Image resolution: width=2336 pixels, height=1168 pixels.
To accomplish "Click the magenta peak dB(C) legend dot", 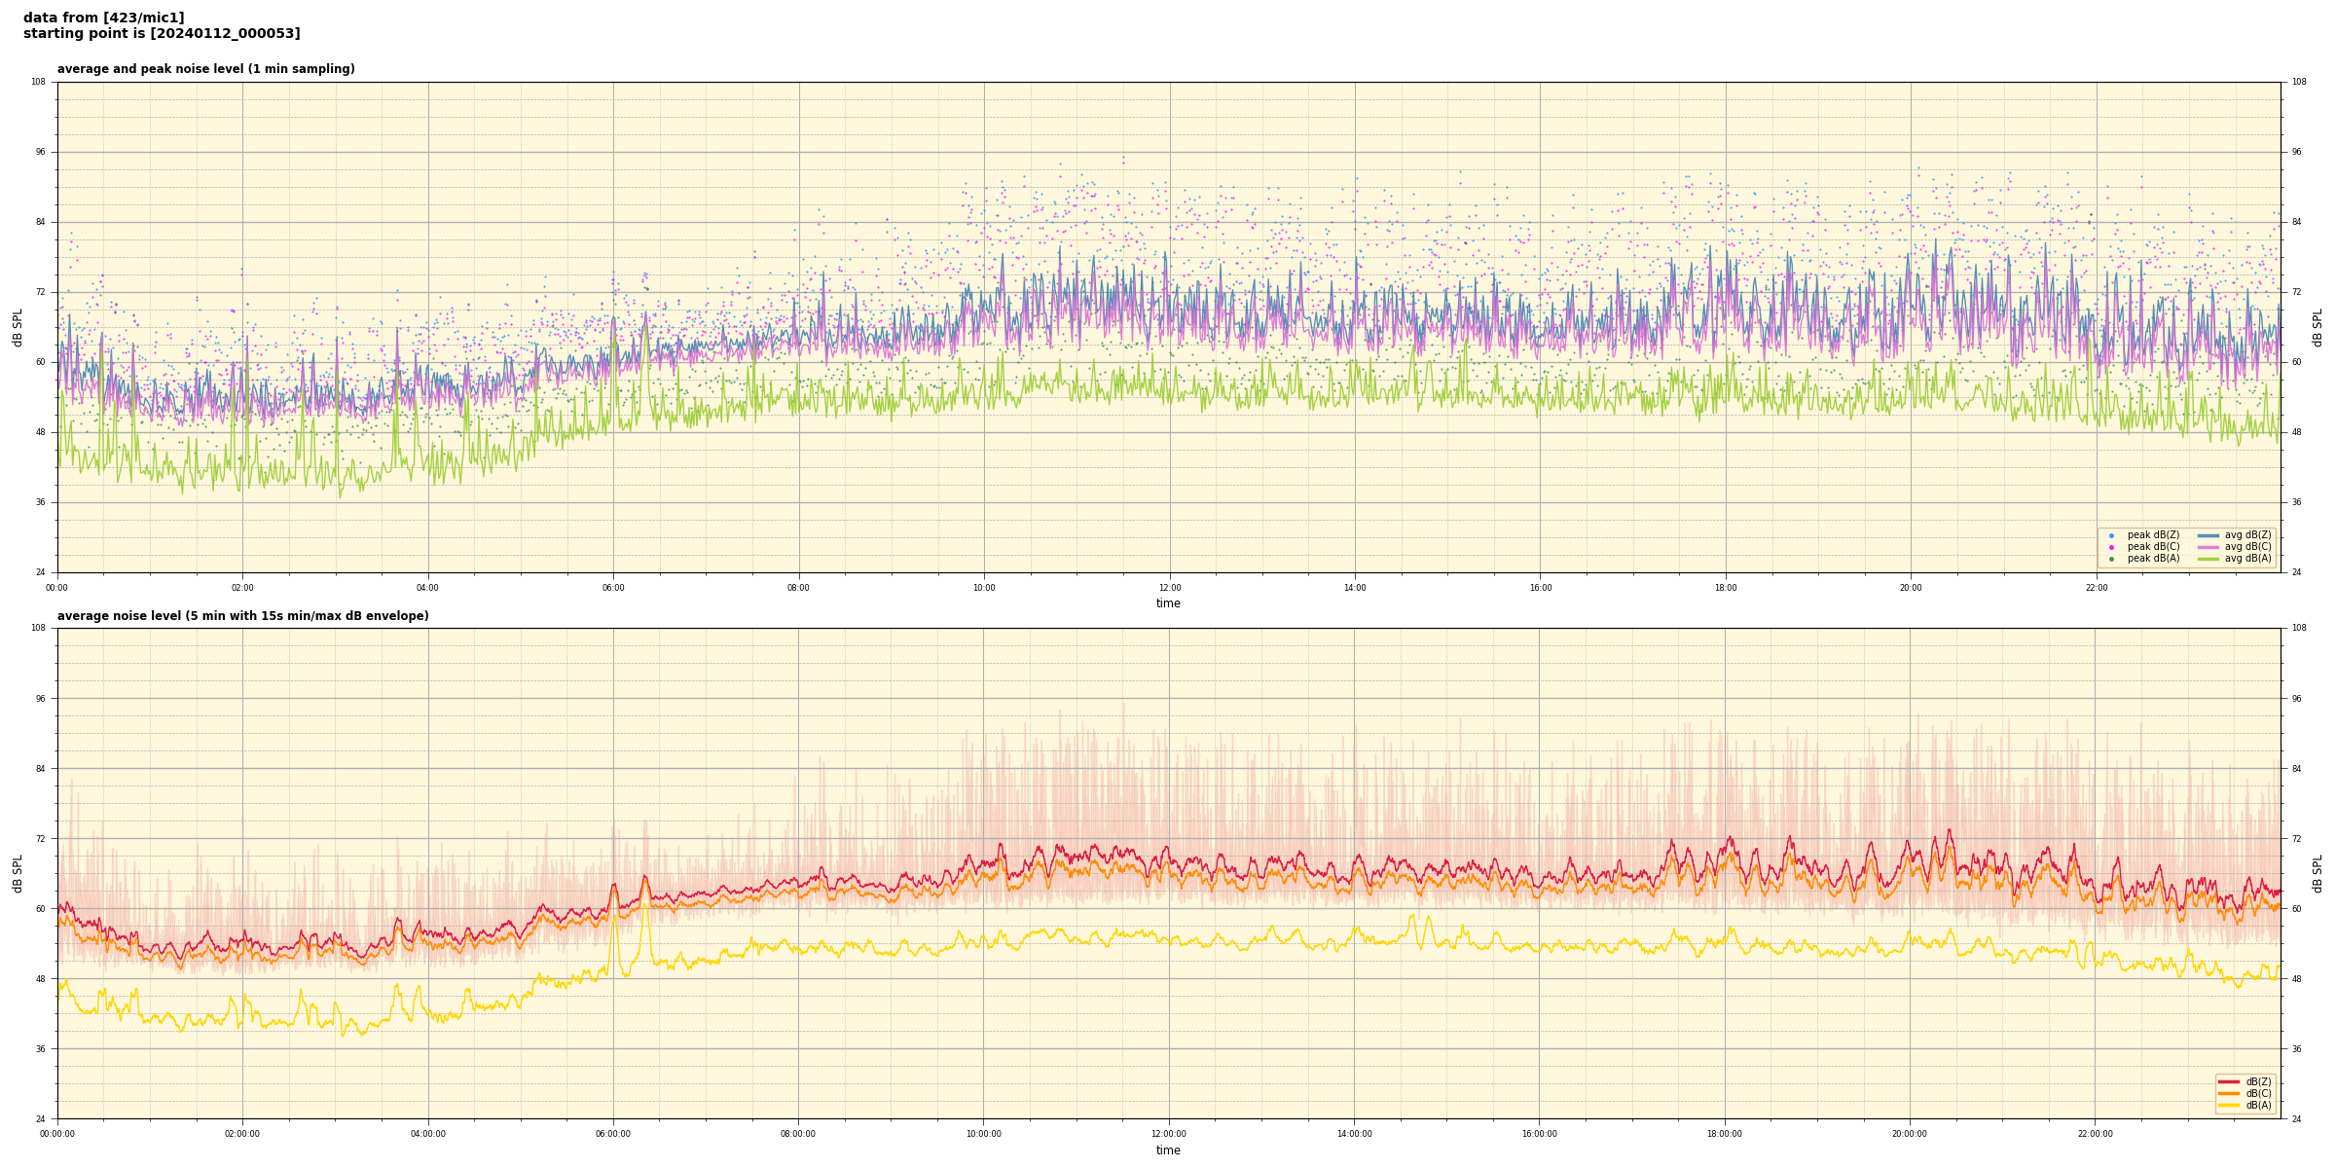I will [2111, 547].
